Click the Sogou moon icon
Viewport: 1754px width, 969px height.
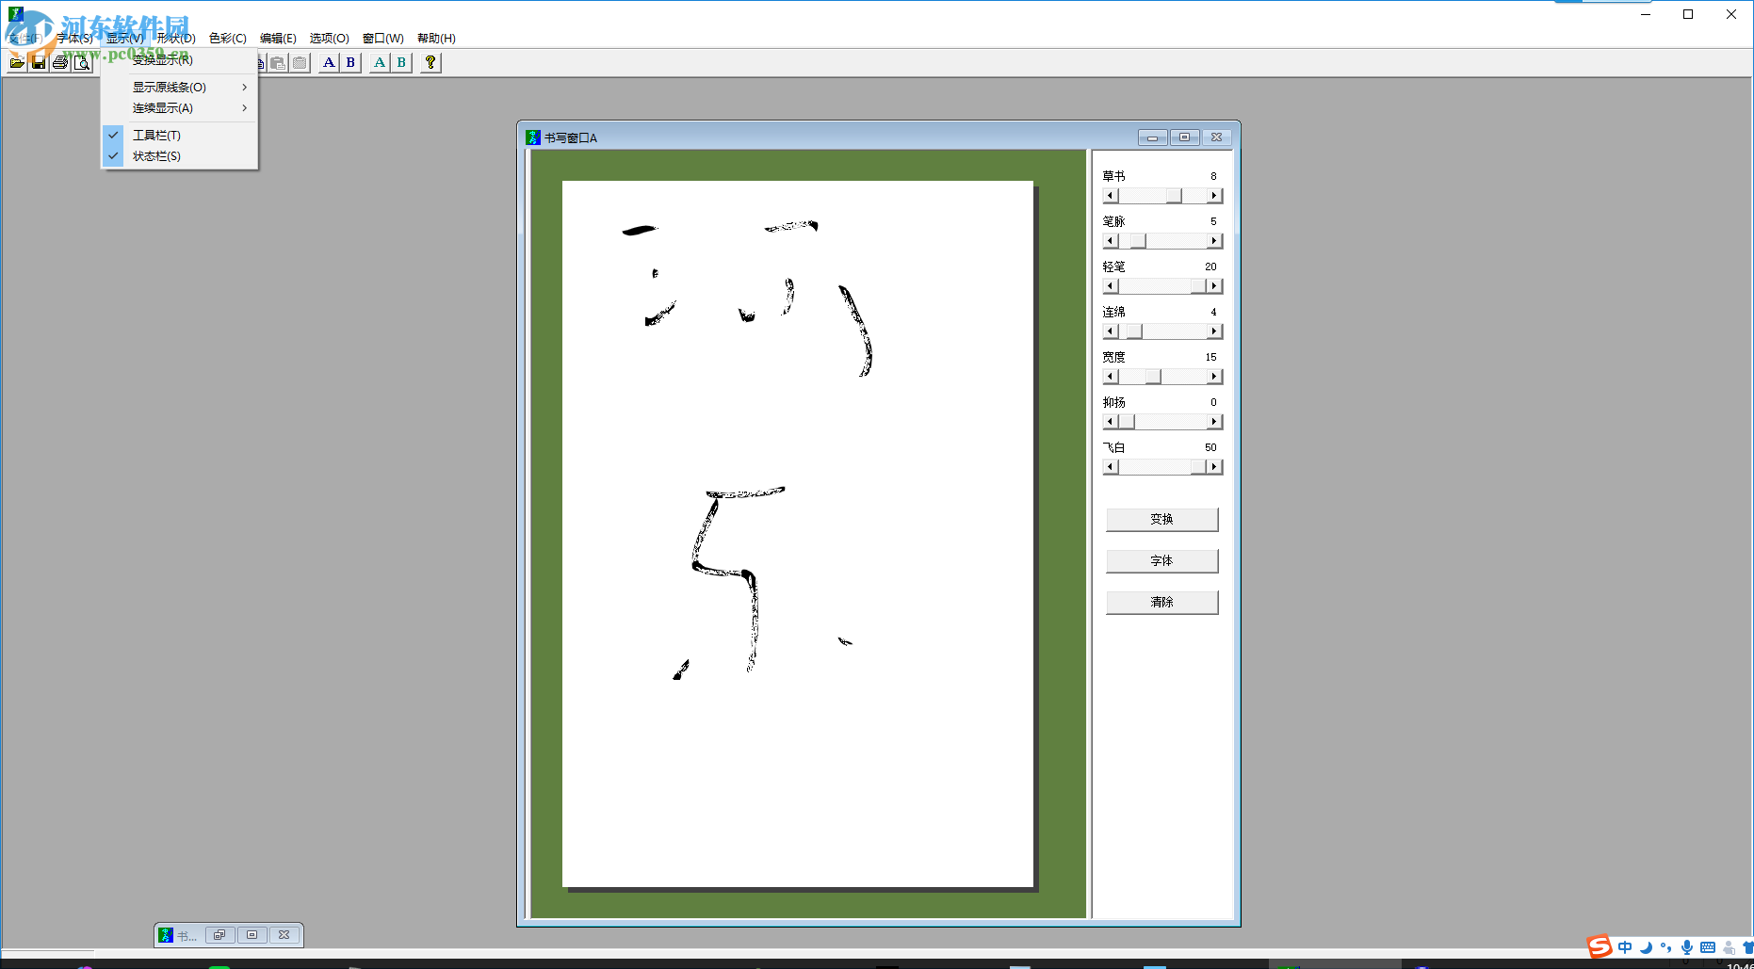pos(1646,947)
